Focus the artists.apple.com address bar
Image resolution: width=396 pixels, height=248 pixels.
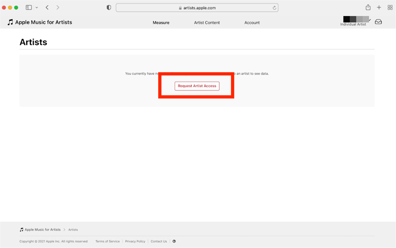click(x=197, y=8)
